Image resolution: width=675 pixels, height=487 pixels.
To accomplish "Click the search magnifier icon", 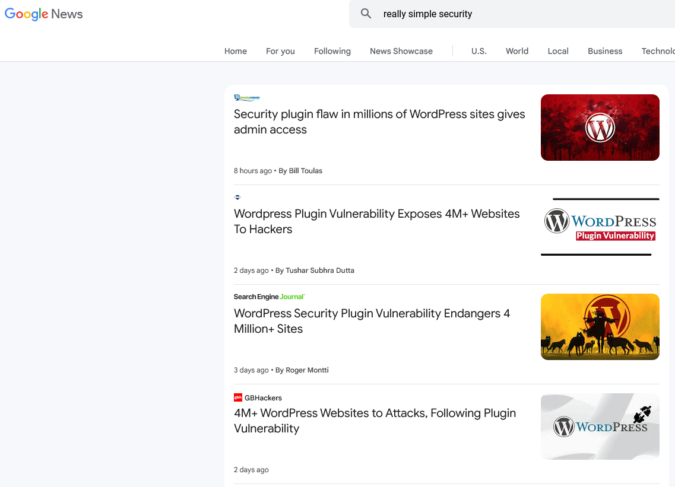I will click(x=366, y=13).
